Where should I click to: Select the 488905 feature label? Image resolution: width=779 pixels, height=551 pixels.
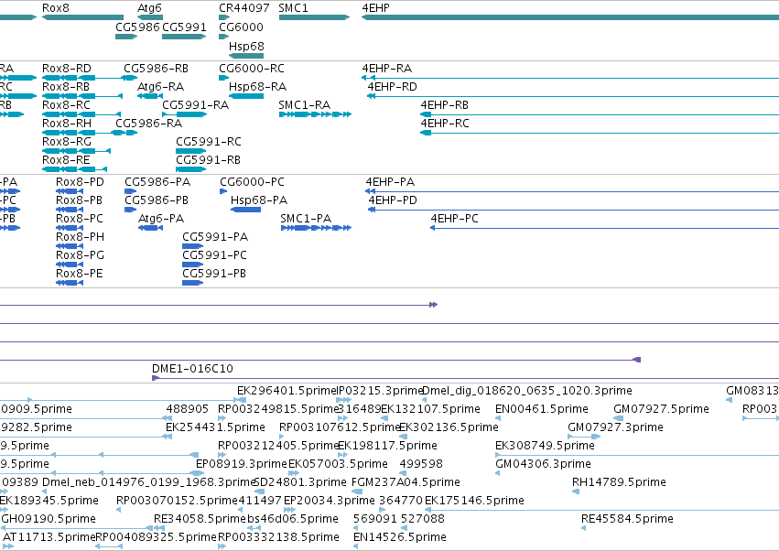(188, 409)
